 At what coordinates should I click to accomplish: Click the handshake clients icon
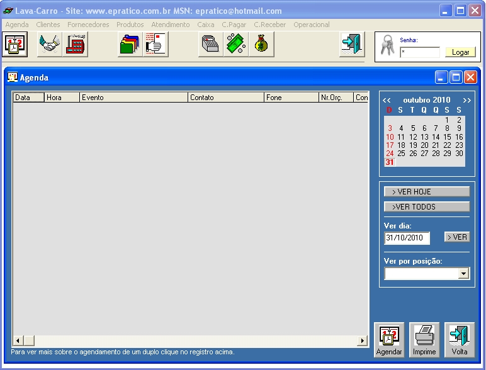[50, 45]
